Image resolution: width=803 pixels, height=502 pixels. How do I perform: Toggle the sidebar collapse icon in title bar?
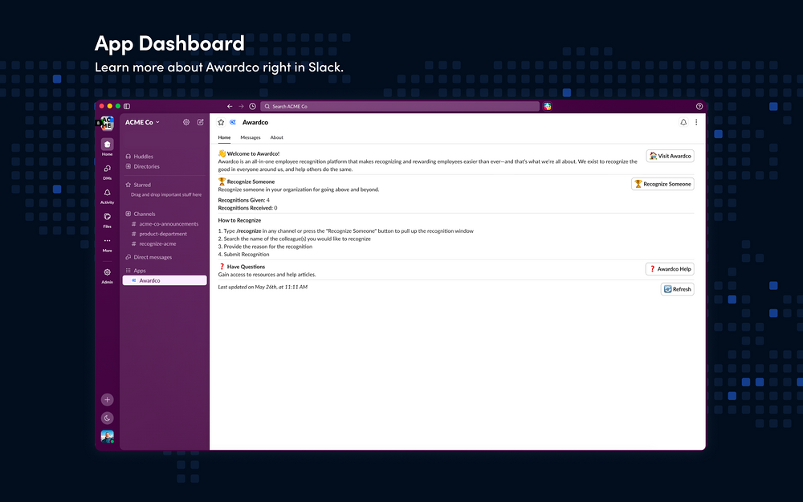click(x=127, y=106)
